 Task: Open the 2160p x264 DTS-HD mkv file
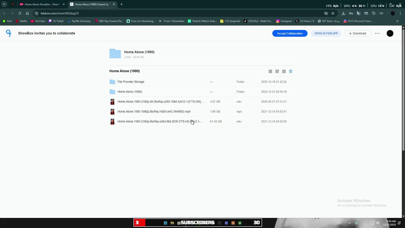pyautogui.click(x=160, y=122)
